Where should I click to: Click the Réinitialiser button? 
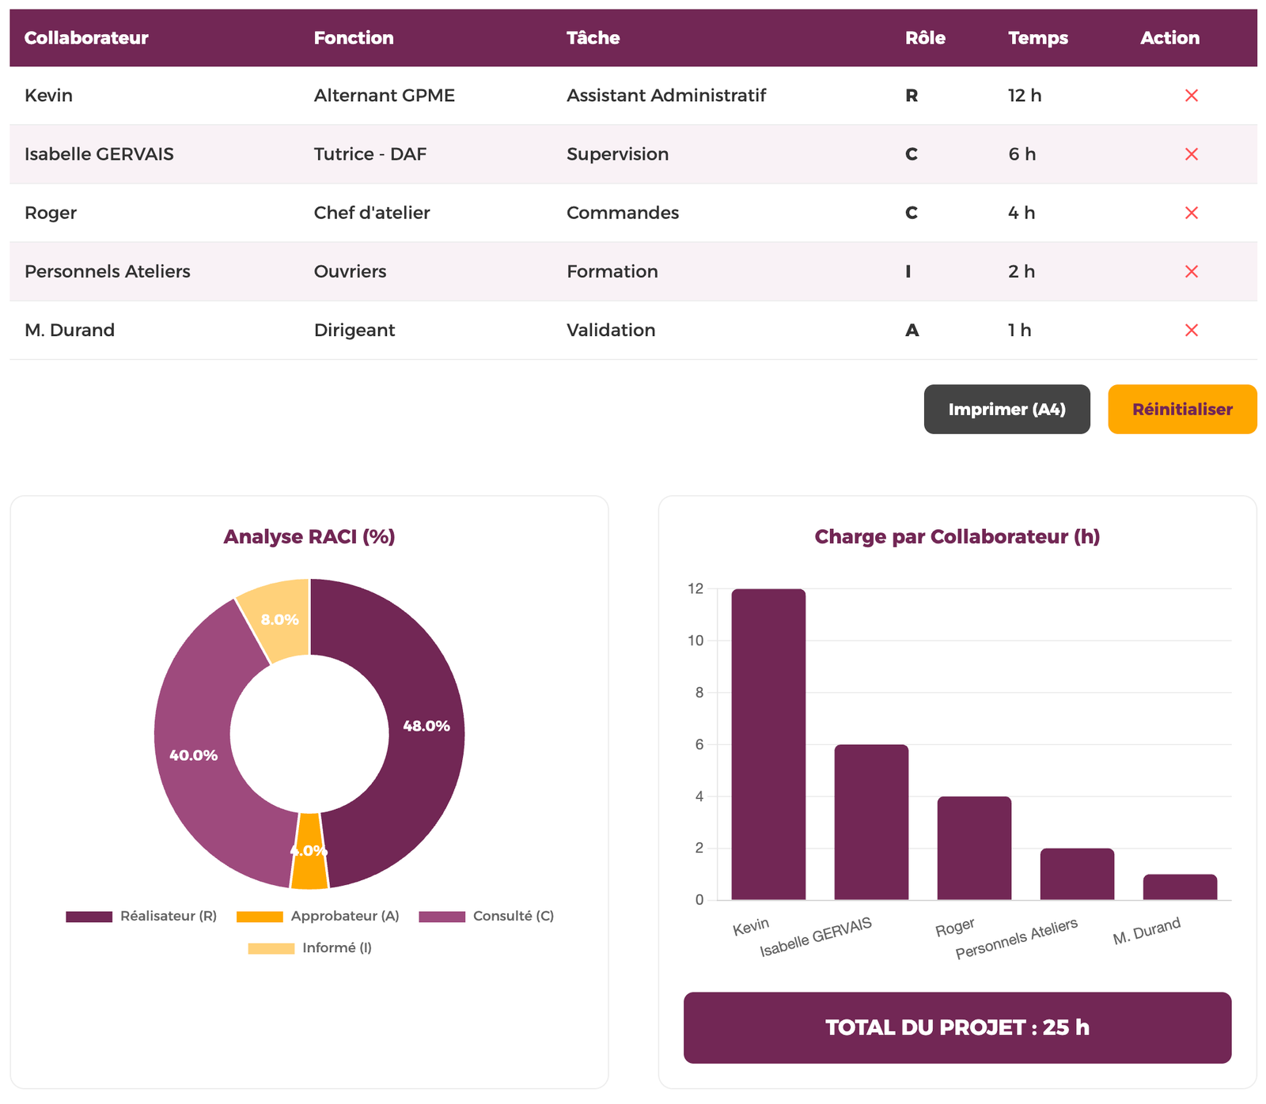[1181, 409]
